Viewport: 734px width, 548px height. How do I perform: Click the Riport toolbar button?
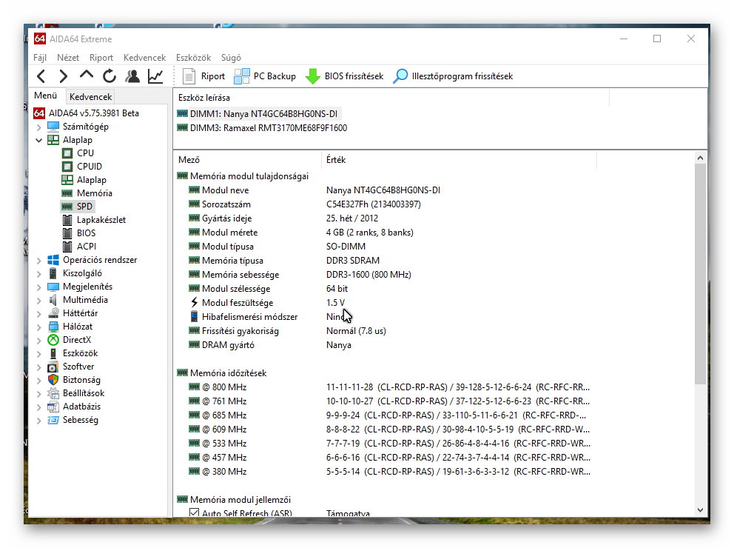click(x=203, y=76)
